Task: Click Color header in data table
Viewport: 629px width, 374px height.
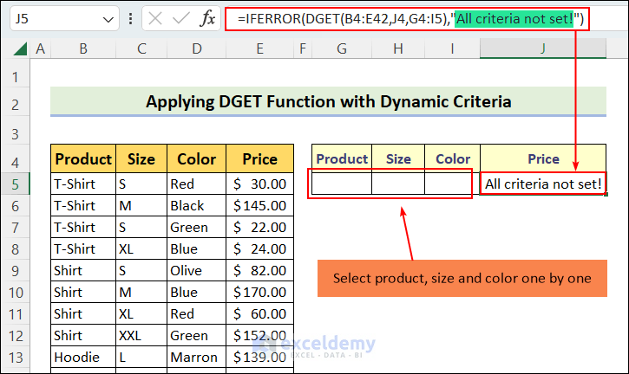Action: tap(197, 159)
